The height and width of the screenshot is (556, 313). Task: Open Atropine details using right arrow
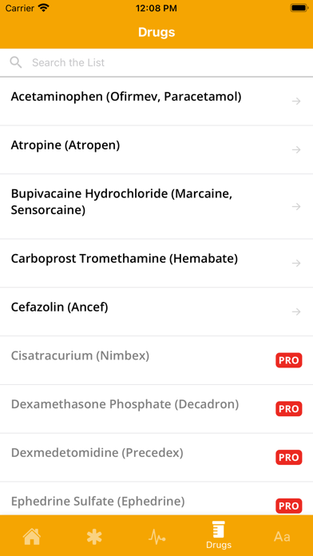click(296, 150)
